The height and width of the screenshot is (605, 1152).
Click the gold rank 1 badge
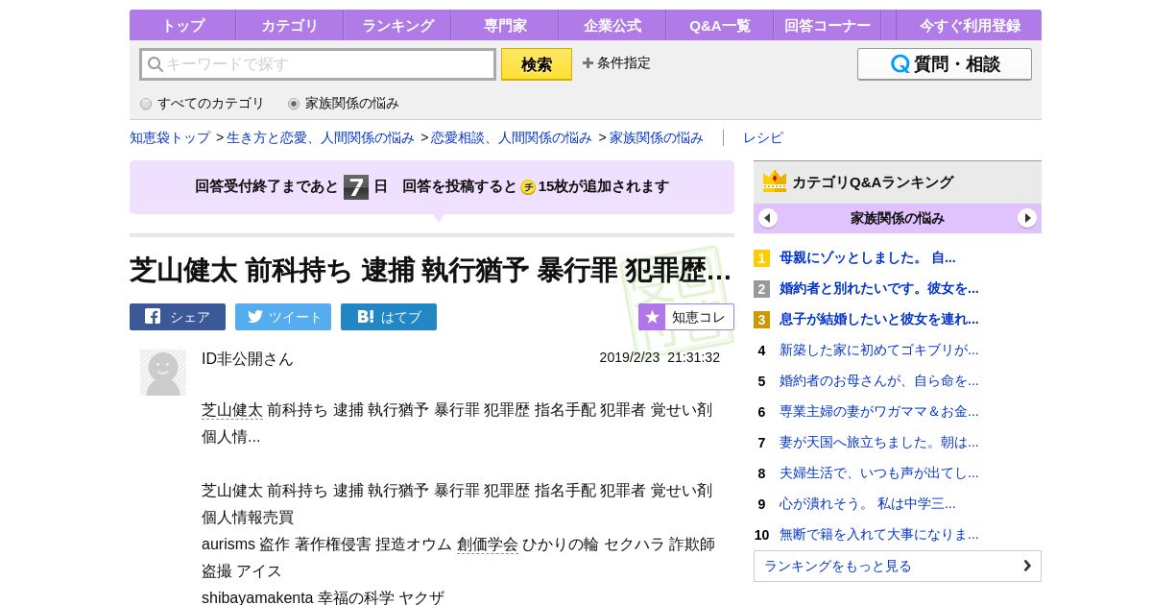pos(761,258)
